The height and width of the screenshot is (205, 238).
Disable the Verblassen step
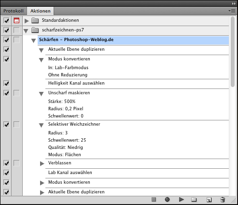pyautogui.click(x=6, y=163)
